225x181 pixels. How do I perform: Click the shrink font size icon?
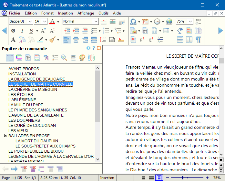coord(43,31)
